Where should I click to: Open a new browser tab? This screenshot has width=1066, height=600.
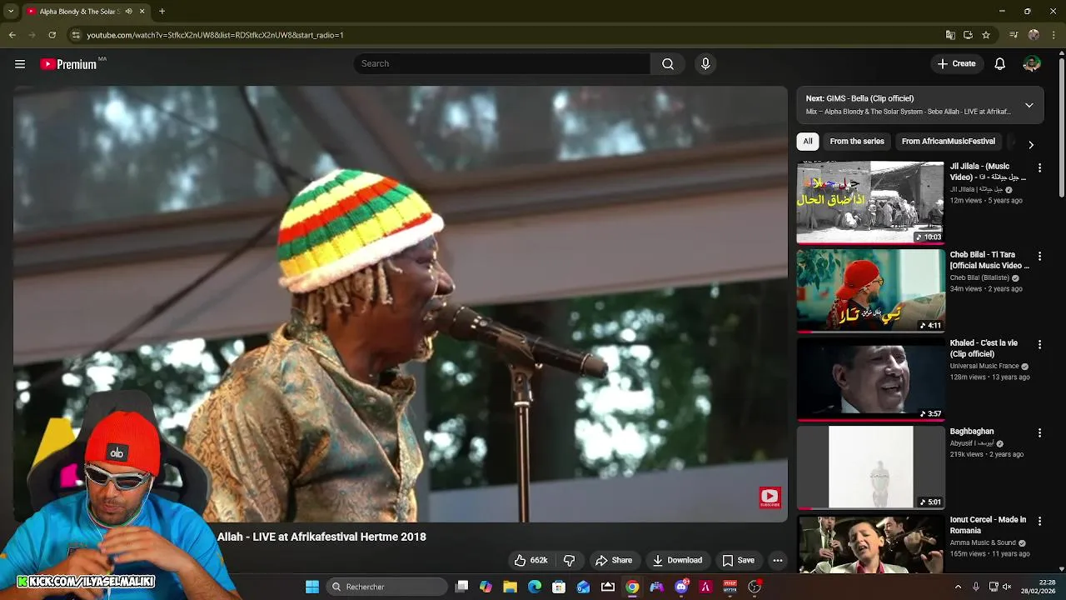(x=162, y=12)
